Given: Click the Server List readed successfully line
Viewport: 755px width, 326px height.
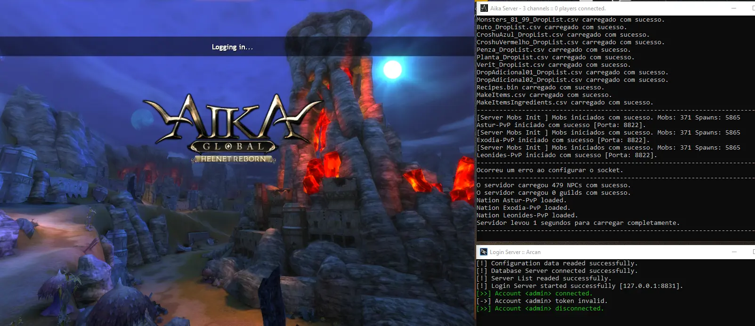Looking at the screenshot, I should pos(544,278).
